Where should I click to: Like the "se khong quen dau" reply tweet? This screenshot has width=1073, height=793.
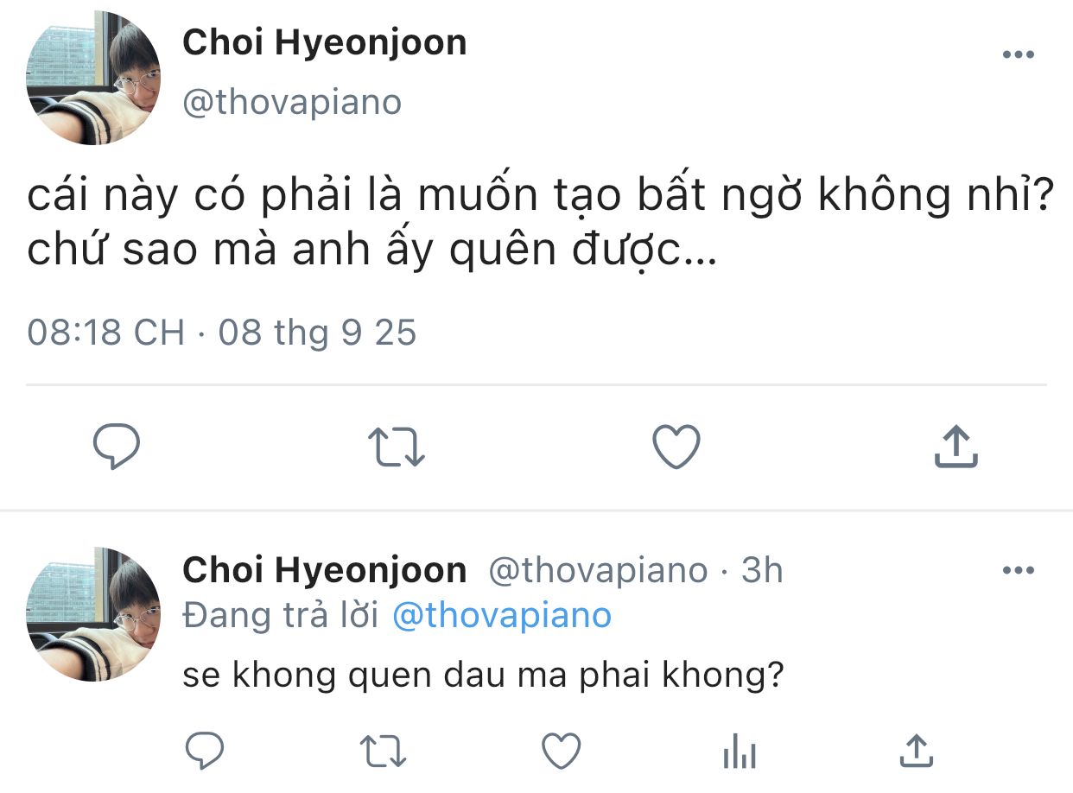point(562,751)
